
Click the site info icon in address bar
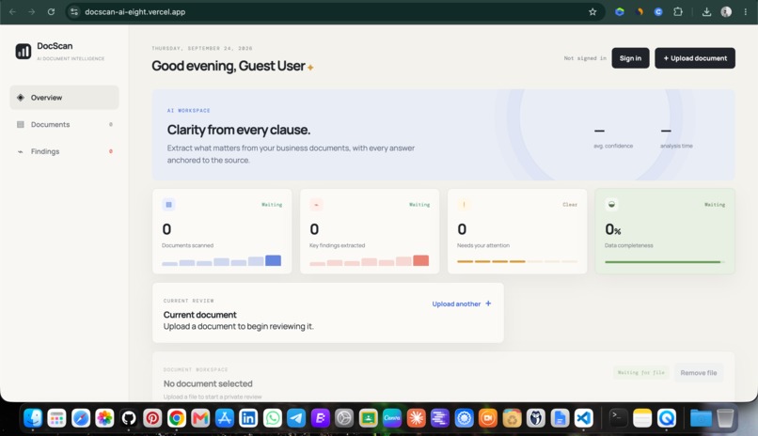(x=74, y=11)
